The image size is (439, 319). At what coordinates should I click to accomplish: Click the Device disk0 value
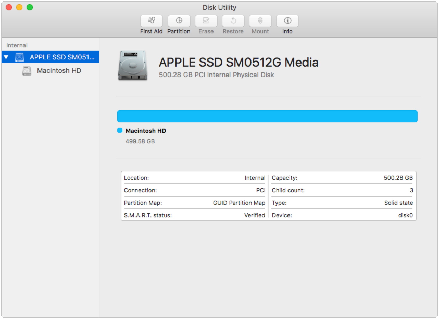(x=406, y=215)
